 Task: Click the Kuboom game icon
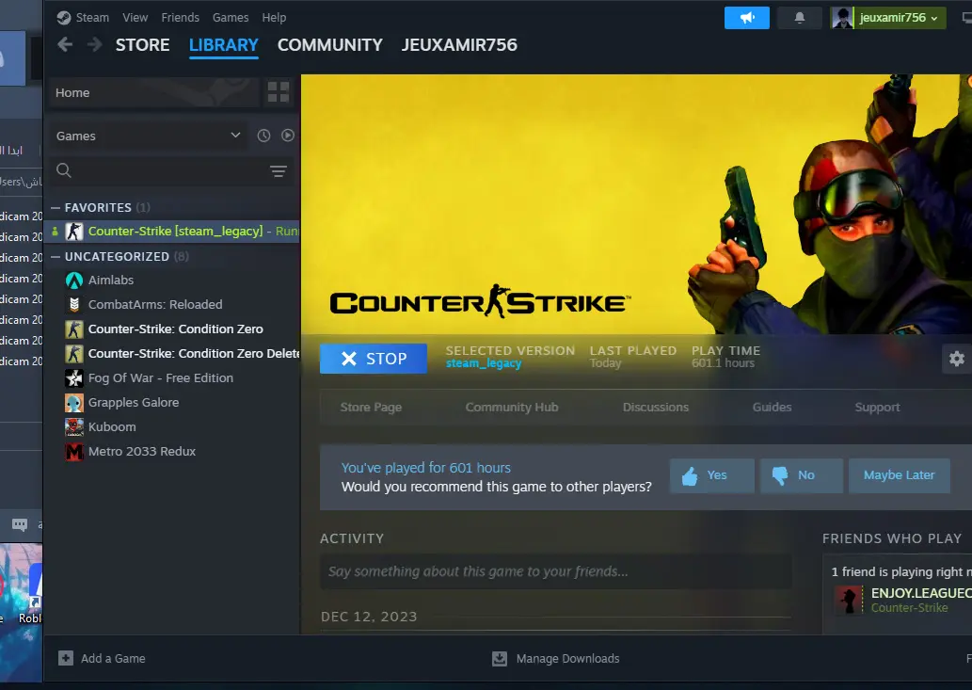tap(74, 427)
